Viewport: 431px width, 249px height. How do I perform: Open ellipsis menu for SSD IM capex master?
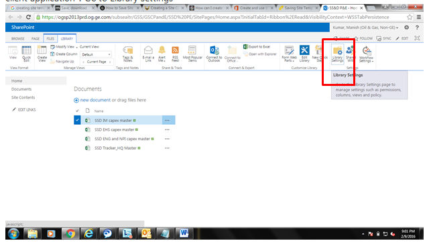(167, 120)
